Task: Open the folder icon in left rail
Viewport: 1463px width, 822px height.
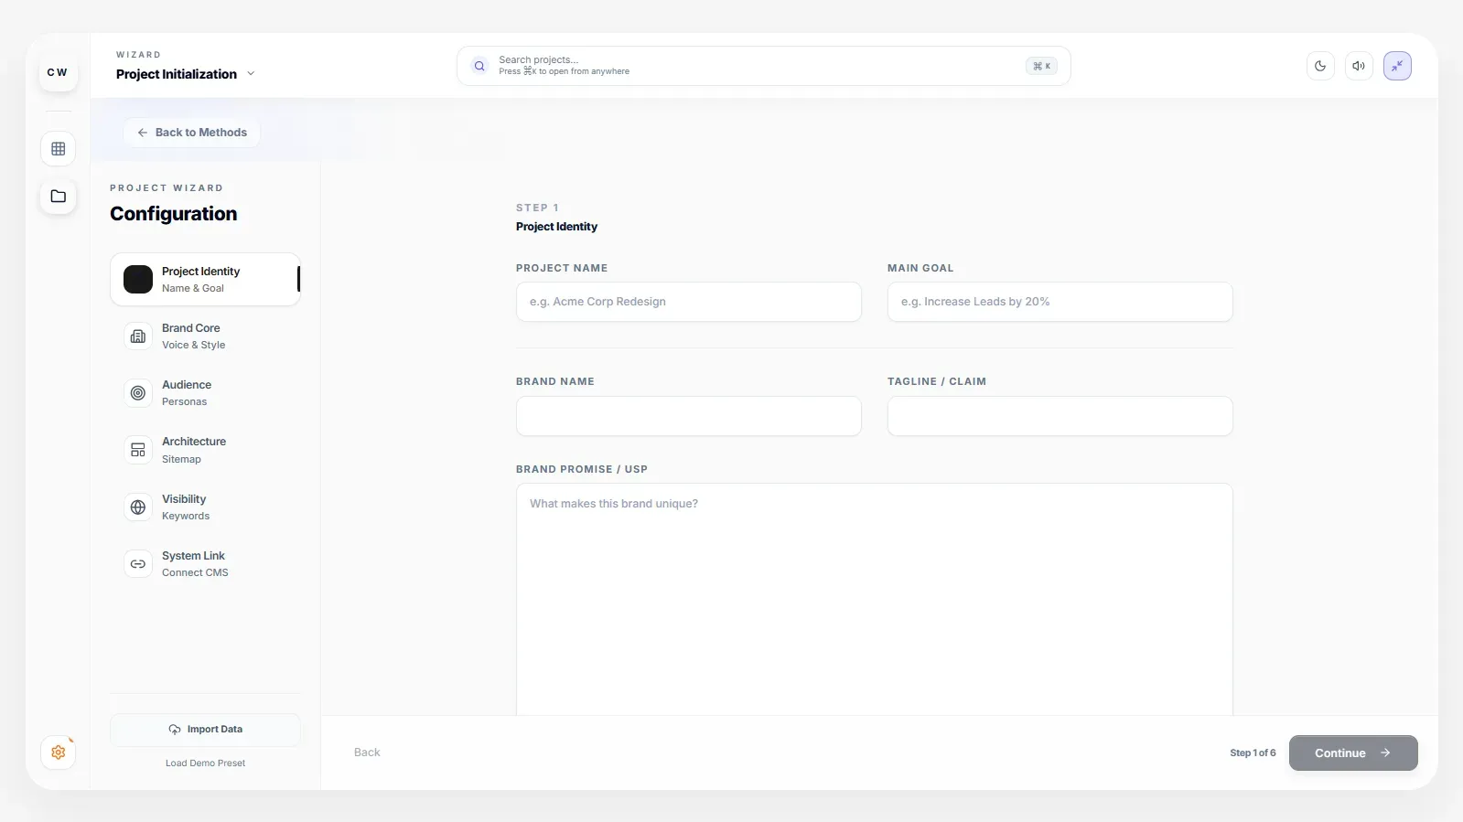Action: pyautogui.click(x=58, y=197)
